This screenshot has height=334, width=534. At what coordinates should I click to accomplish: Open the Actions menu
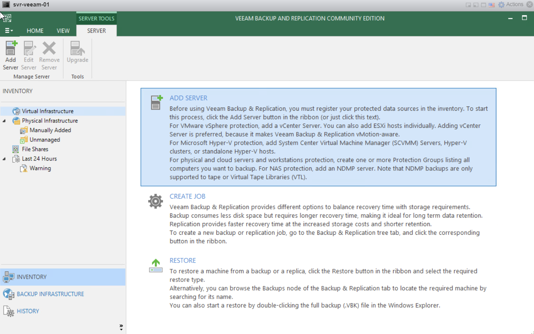pos(515,5)
